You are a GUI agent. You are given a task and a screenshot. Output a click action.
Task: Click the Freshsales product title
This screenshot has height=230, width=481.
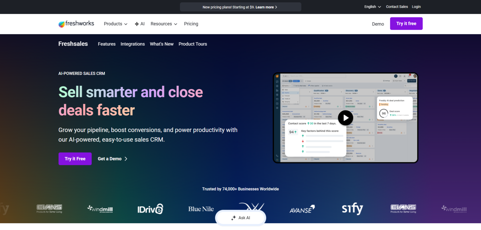click(x=73, y=44)
